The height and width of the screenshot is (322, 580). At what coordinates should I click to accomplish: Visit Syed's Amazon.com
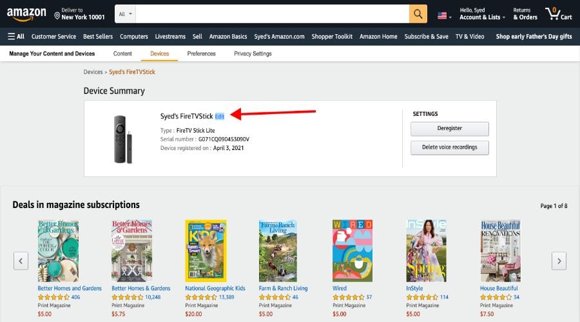[x=279, y=37]
